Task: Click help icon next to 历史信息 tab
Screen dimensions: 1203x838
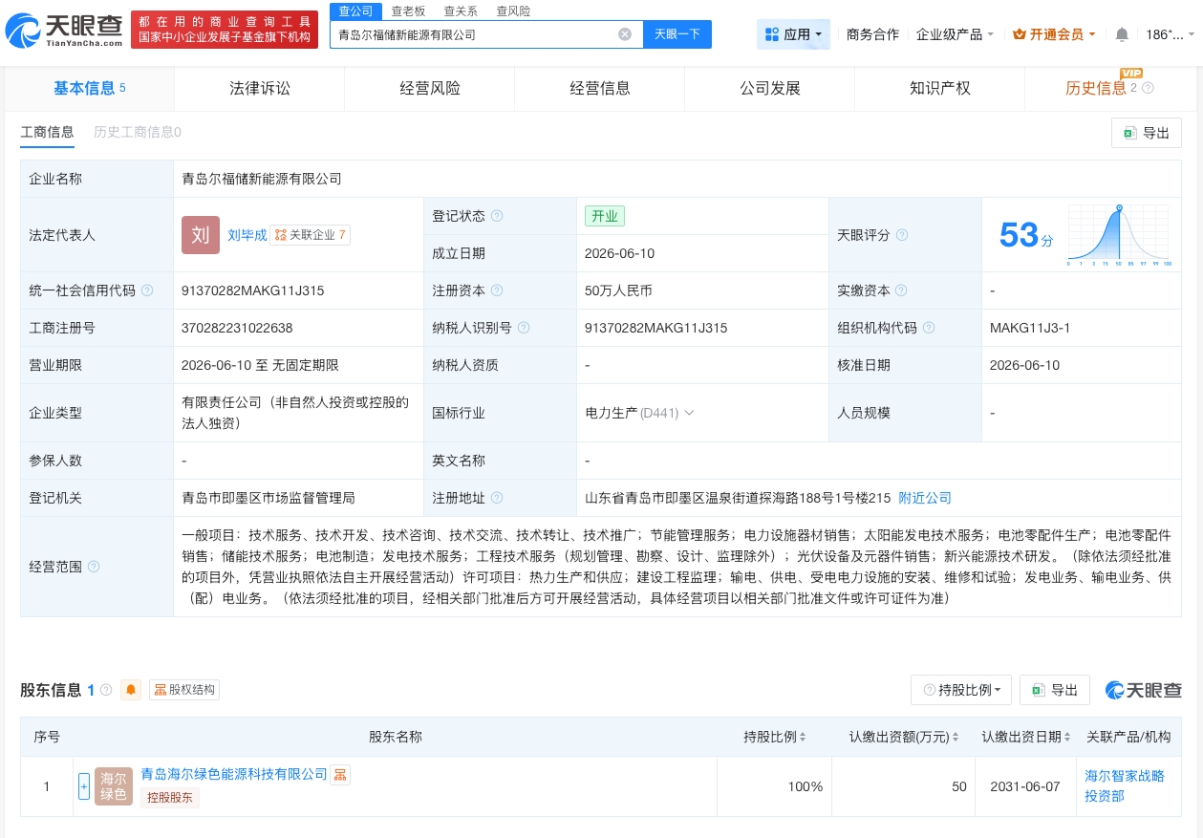Action: (x=1149, y=88)
